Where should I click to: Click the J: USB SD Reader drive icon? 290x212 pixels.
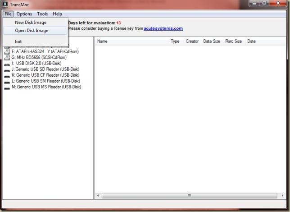(7, 70)
